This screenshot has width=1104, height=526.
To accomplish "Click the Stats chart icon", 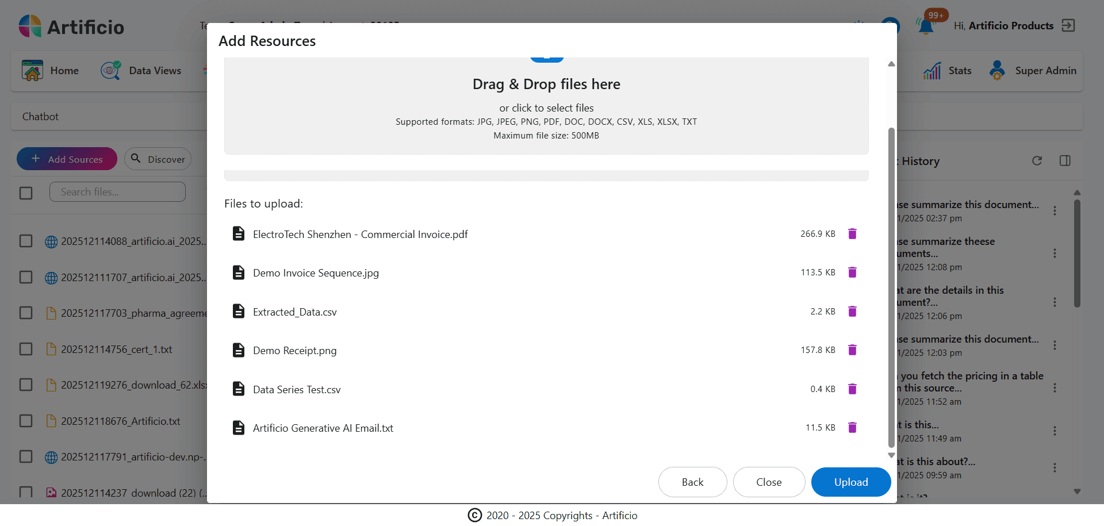I will pos(932,70).
